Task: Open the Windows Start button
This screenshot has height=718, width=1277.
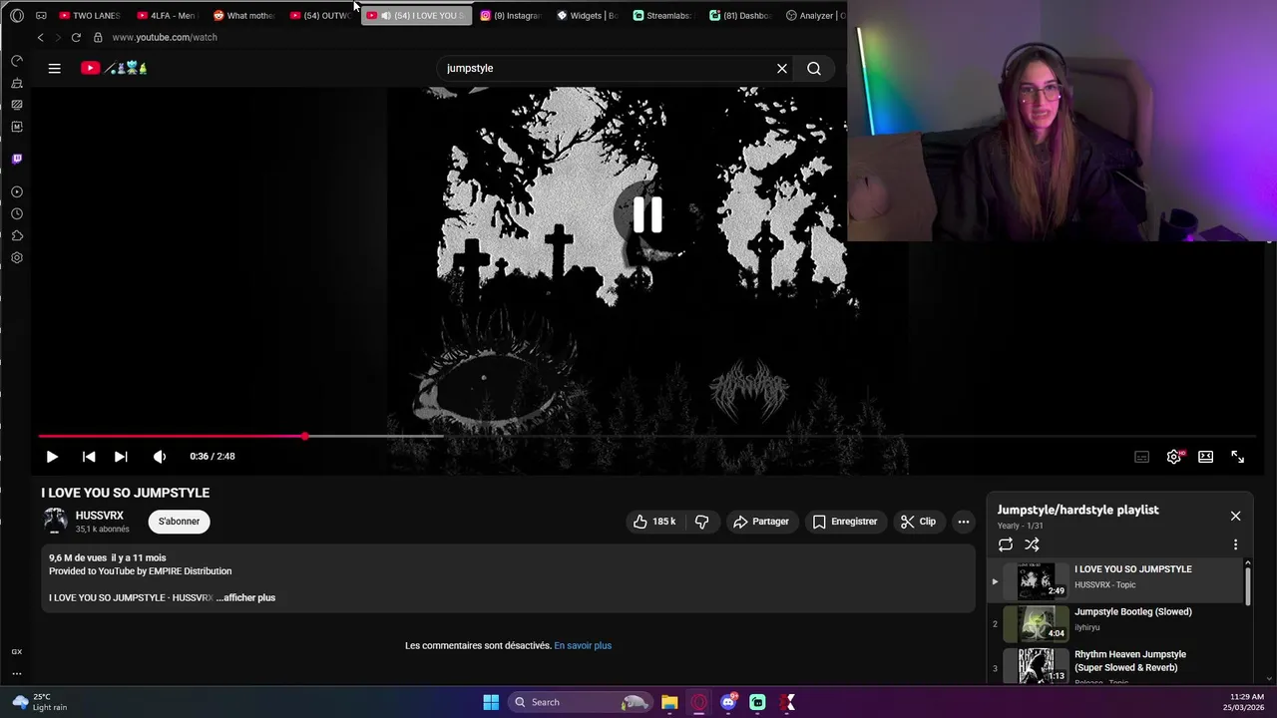Action: tap(491, 702)
